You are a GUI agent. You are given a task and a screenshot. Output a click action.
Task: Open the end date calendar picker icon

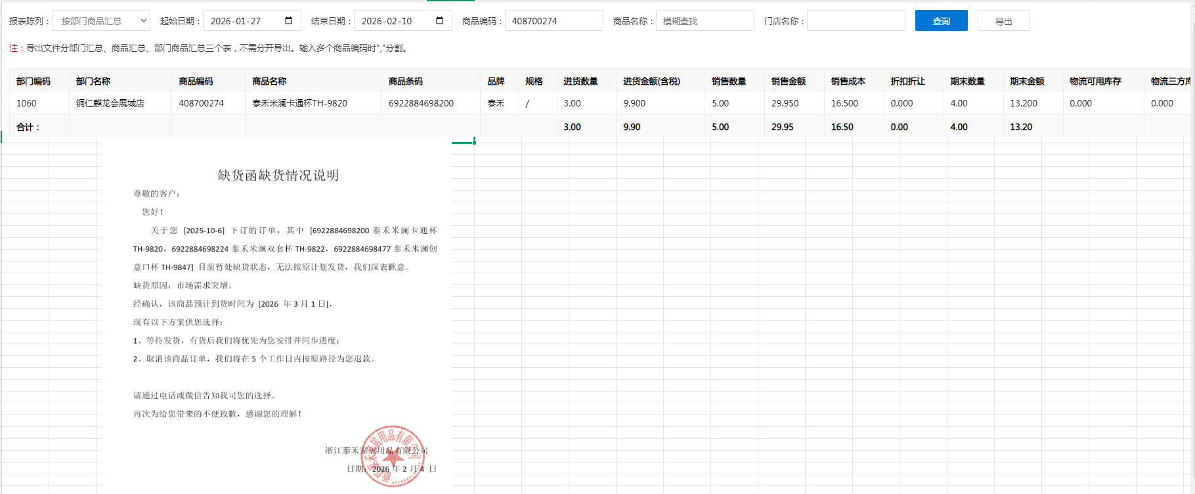click(x=439, y=21)
